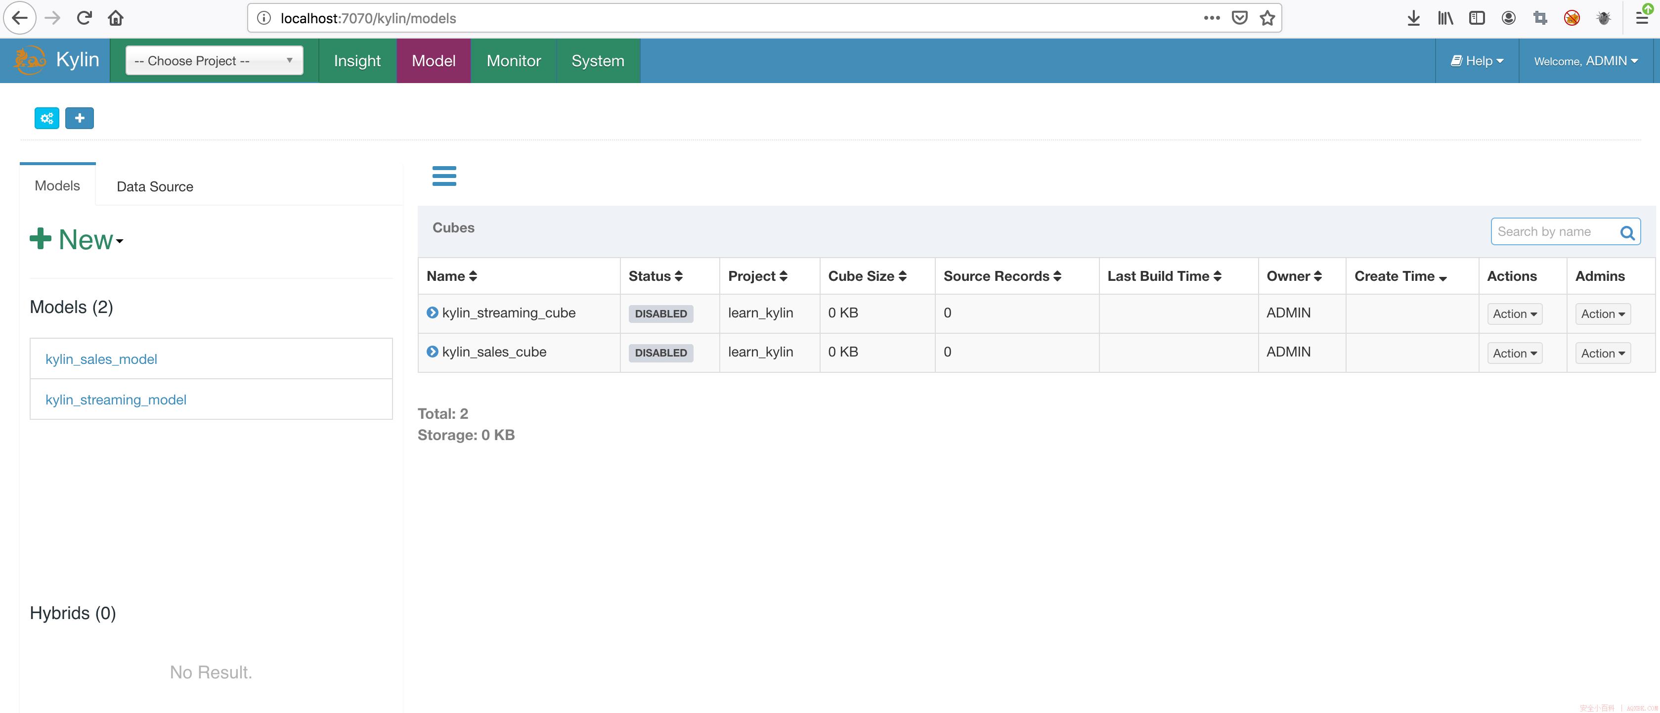Click the kylin_streaming_cube name text
Image resolution: width=1660 pixels, height=713 pixels.
(x=509, y=312)
